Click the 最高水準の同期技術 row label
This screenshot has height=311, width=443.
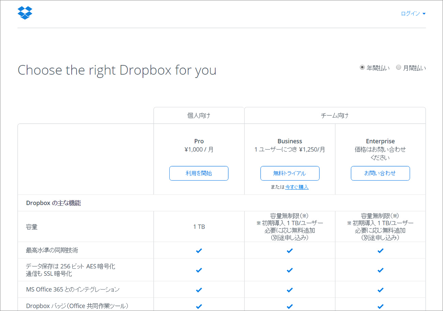point(52,250)
